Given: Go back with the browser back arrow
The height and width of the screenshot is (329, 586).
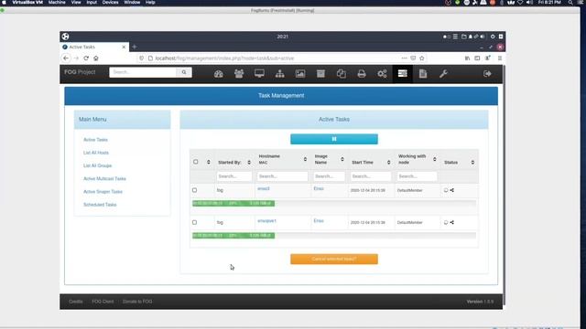Looking at the screenshot, I should click(x=66, y=58).
